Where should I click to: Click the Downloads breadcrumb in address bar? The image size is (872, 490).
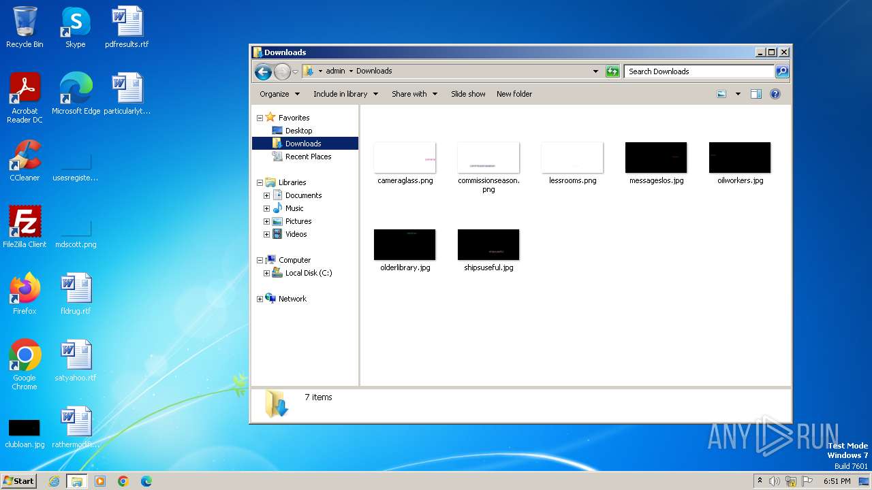point(374,71)
